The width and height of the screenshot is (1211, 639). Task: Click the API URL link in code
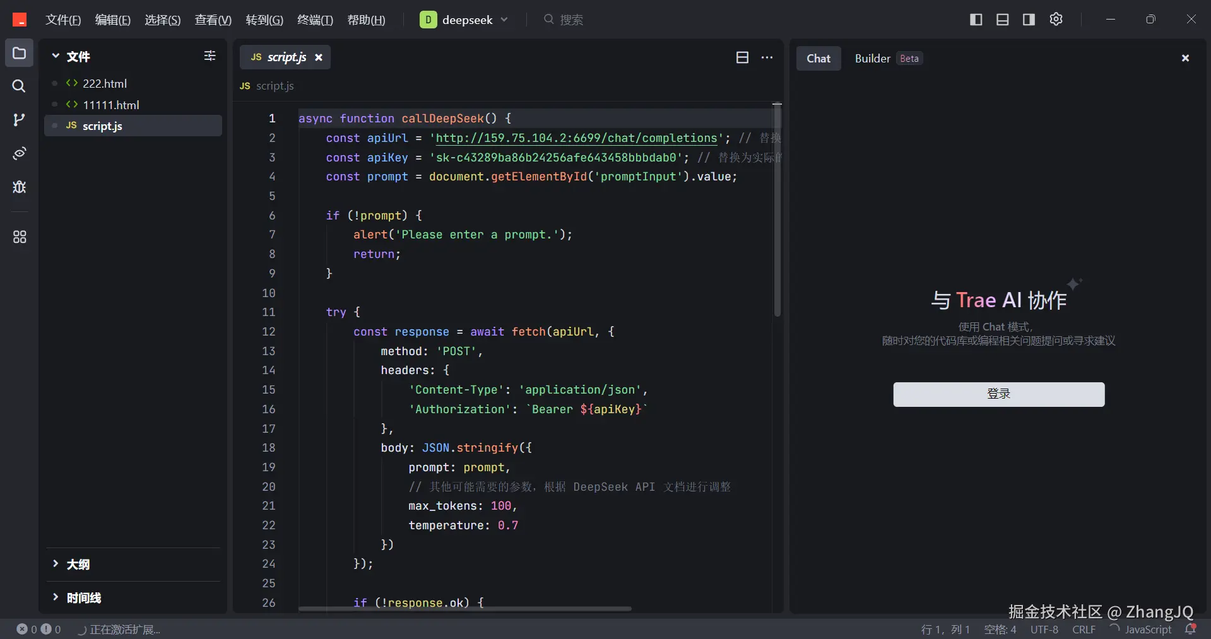(576, 138)
